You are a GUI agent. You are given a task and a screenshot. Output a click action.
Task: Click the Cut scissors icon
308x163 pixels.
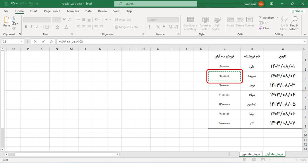click(x=14, y=18)
